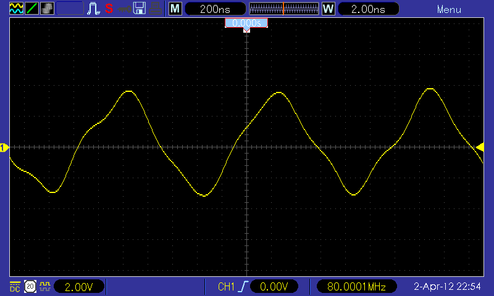Image resolution: width=494 pixels, height=296 pixels.
Task: Click the M main timebase label
Action: coord(175,9)
